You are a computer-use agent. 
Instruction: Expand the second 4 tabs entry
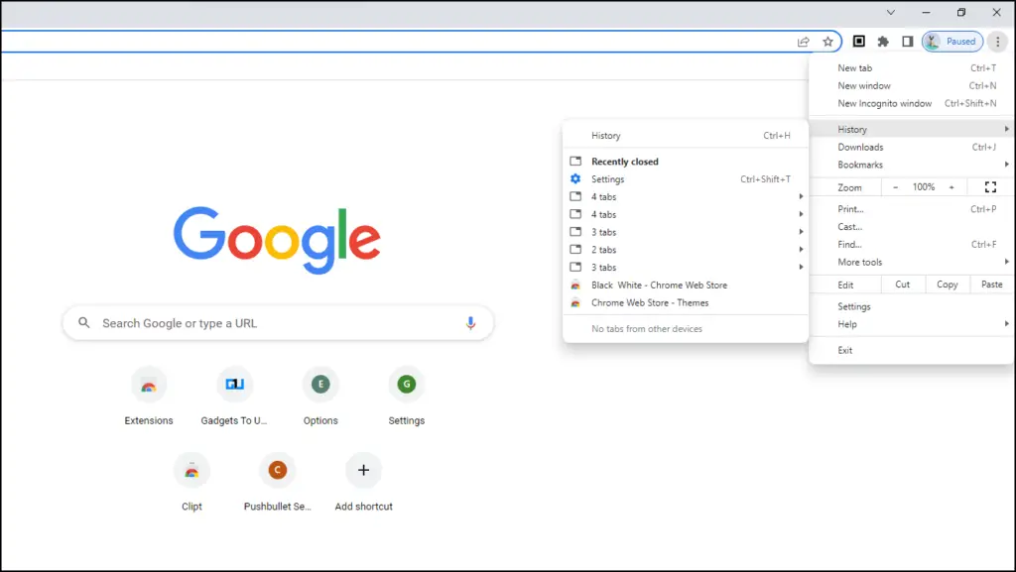[x=686, y=214]
